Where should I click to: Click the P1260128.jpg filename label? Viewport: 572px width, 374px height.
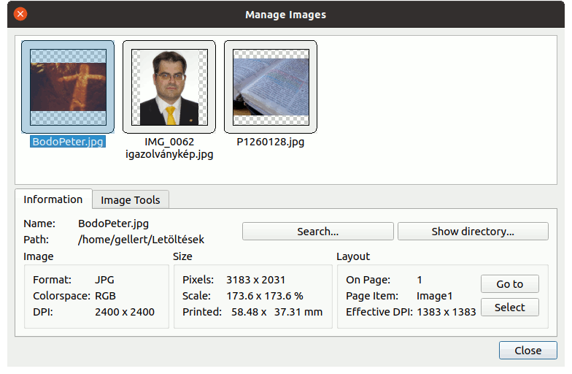[x=270, y=142]
